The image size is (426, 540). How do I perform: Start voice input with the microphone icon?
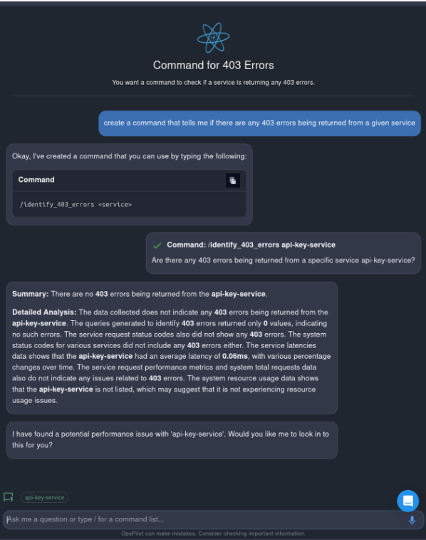click(412, 520)
